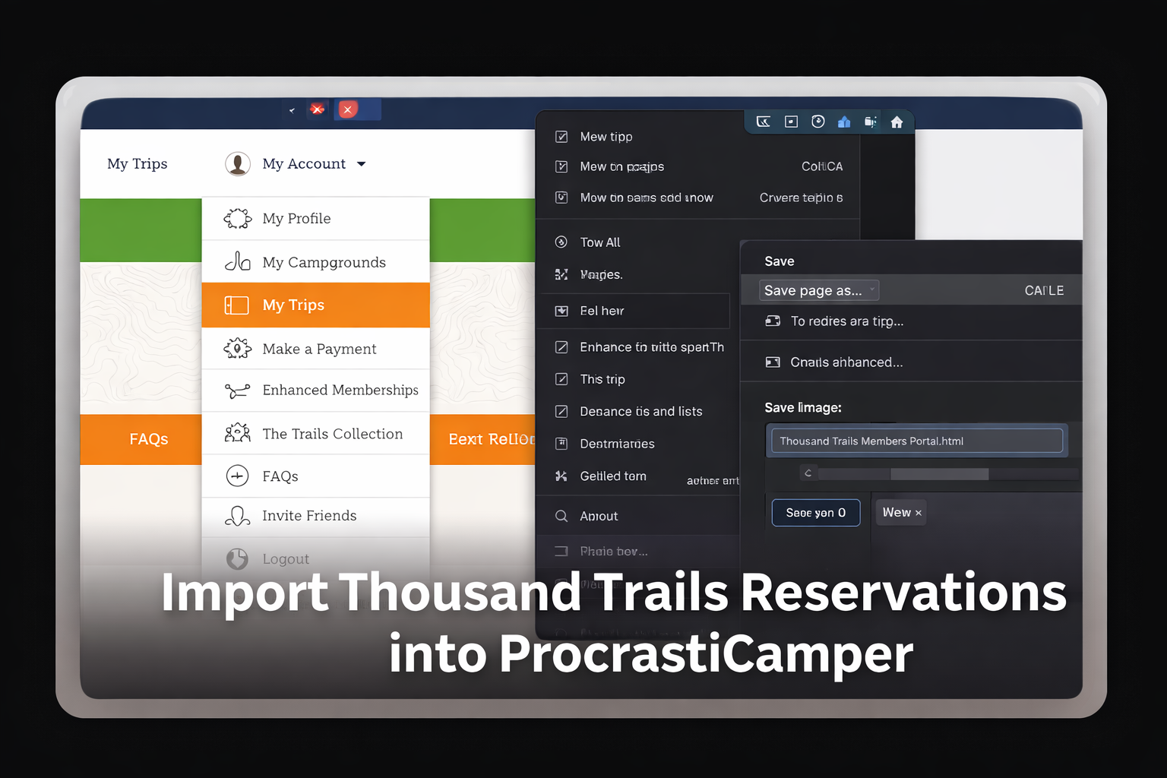Toggle Enhance to tritte spertTh checkbox
The height and width of the screenshot is (778, 1167).
[x=561, y=347]
